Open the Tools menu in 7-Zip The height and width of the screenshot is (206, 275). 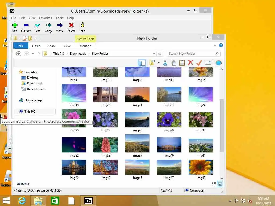[x=59, y=18]
